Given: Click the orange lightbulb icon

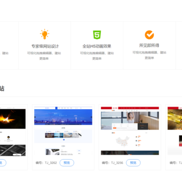Looking at the screenshot, I should (x=45, y=34).
